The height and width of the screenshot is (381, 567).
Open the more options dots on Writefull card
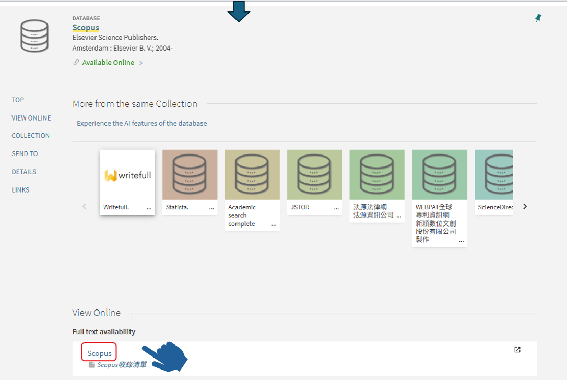(149, 208)
